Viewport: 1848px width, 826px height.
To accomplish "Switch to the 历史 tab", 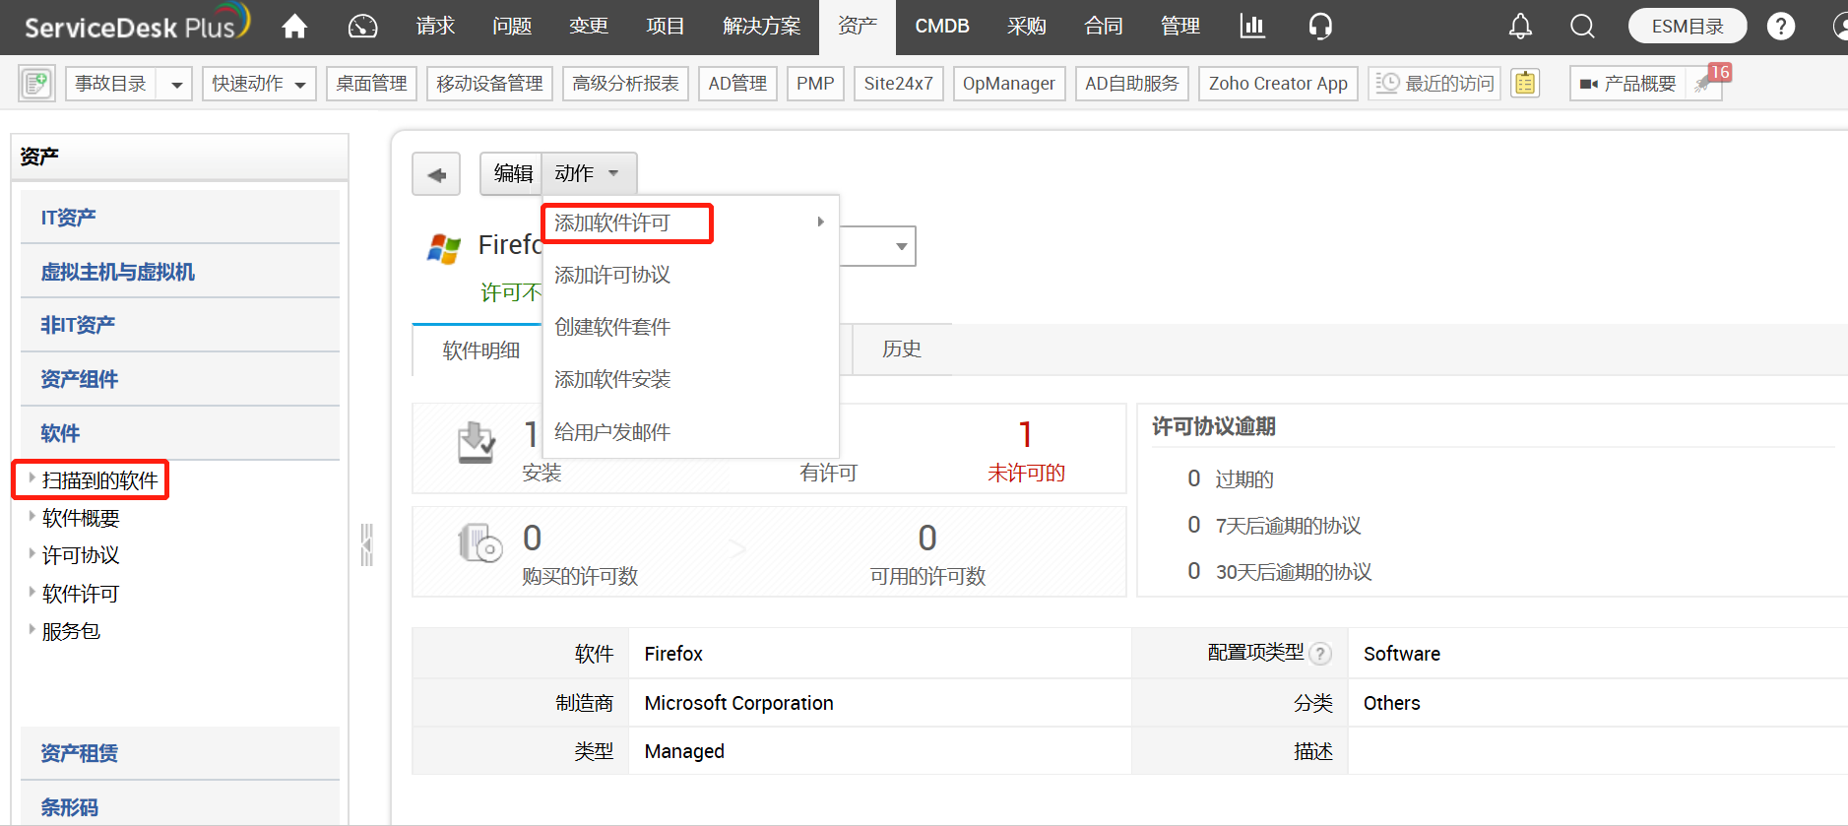I will [902, 349].
